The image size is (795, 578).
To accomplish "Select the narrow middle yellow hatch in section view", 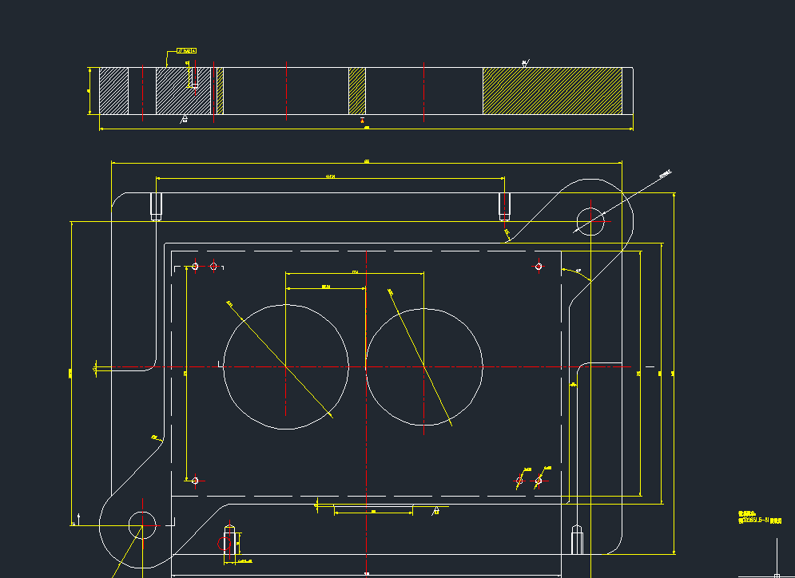I will 357,91.
